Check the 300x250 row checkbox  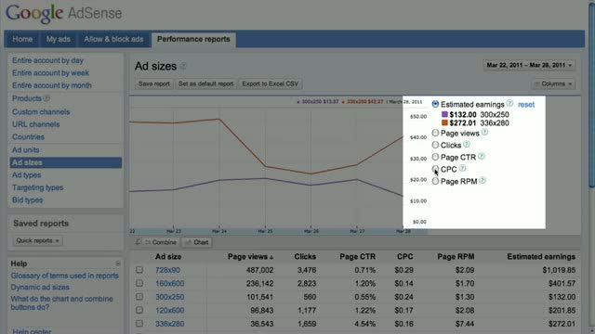tap(139, 297)
